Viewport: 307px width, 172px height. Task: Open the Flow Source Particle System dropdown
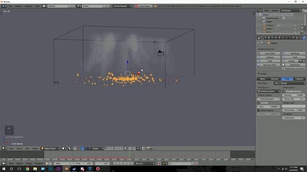[269, 91]
